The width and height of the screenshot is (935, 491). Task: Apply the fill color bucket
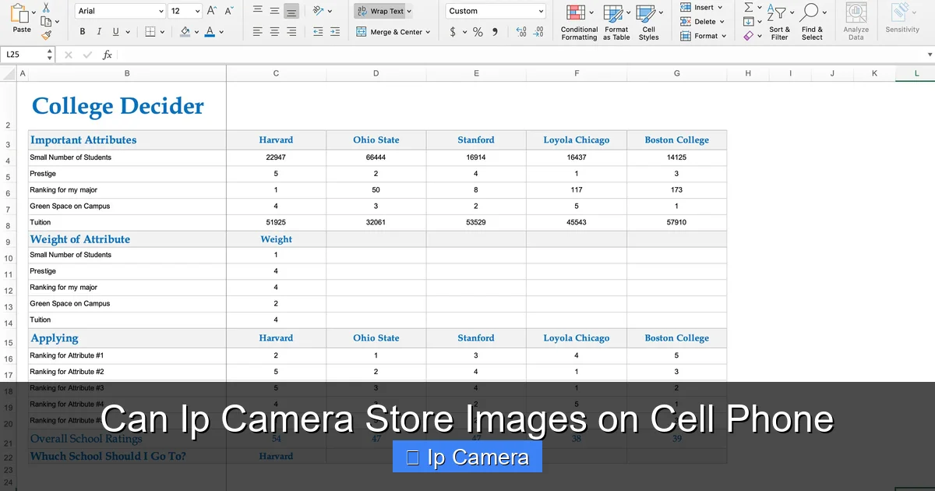(185, 32)
